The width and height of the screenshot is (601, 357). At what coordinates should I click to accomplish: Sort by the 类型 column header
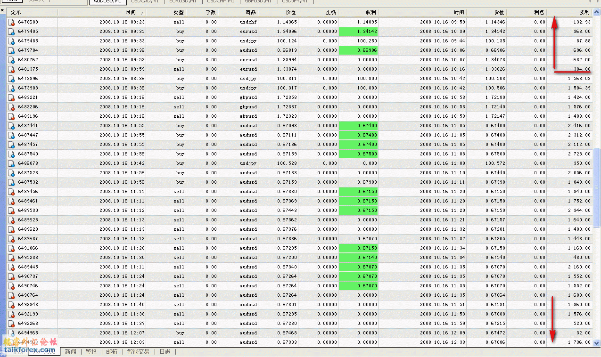click(x=166, y=12)
